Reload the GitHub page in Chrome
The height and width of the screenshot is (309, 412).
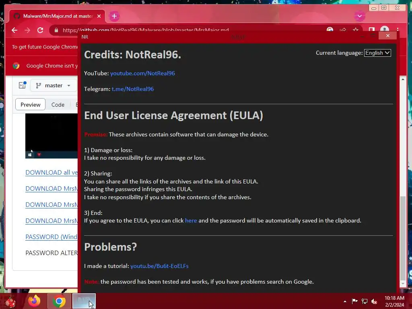click(x=40, y=30)
